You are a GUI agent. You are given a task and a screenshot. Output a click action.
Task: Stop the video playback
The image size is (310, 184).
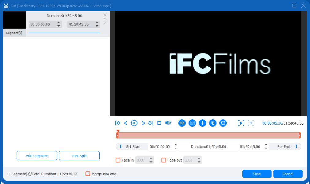(x=159, y=123)
